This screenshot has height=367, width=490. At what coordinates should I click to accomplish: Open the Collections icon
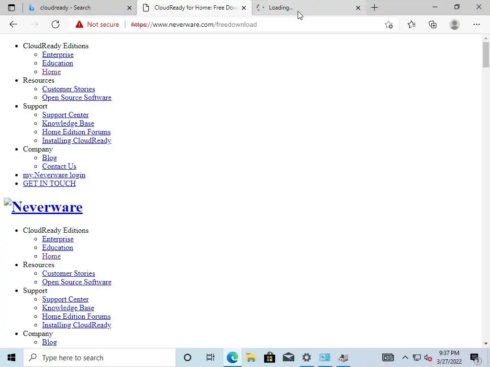coord(433,24)
